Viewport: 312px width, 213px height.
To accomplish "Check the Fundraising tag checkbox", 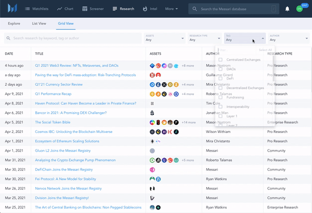I will (x=220, y=97).
